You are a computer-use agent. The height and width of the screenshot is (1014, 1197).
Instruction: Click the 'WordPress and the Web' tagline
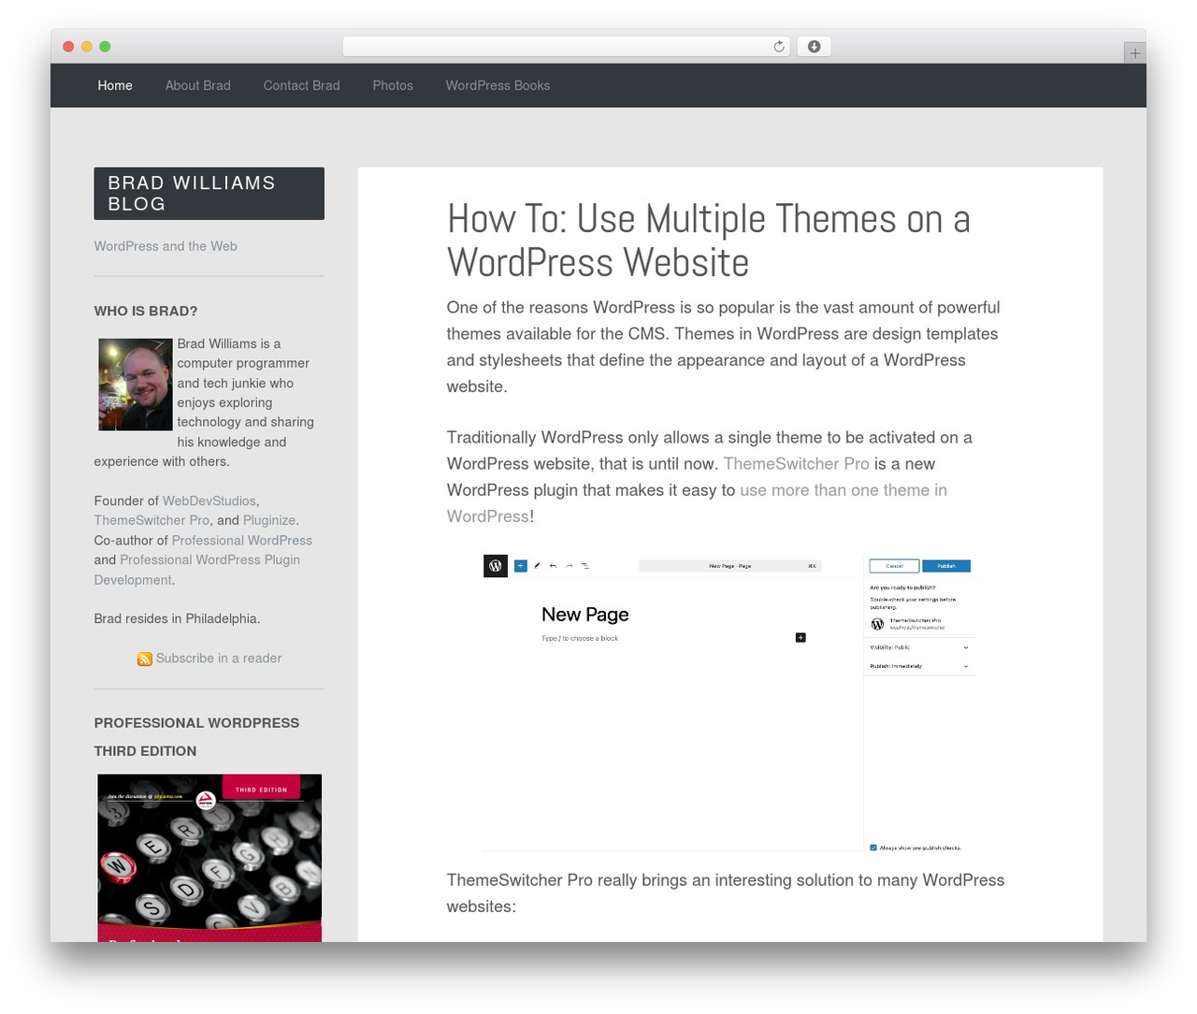click(x=166, y=246)
